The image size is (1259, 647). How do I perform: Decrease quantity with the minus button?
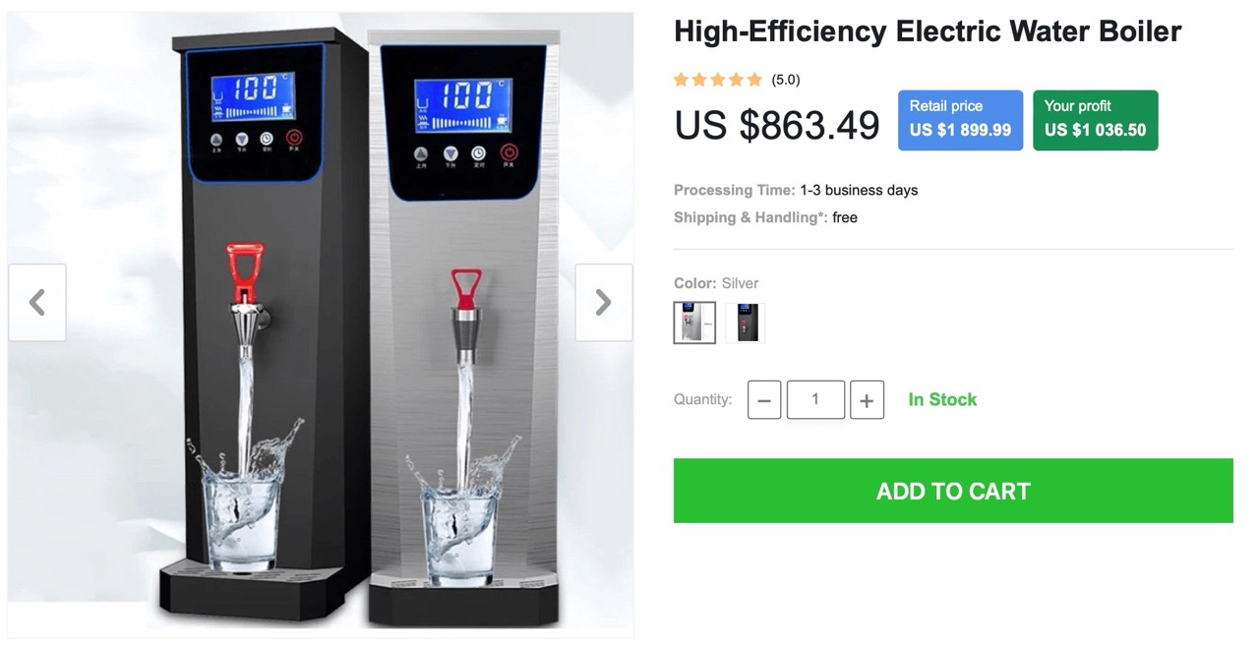click(764, 400)
